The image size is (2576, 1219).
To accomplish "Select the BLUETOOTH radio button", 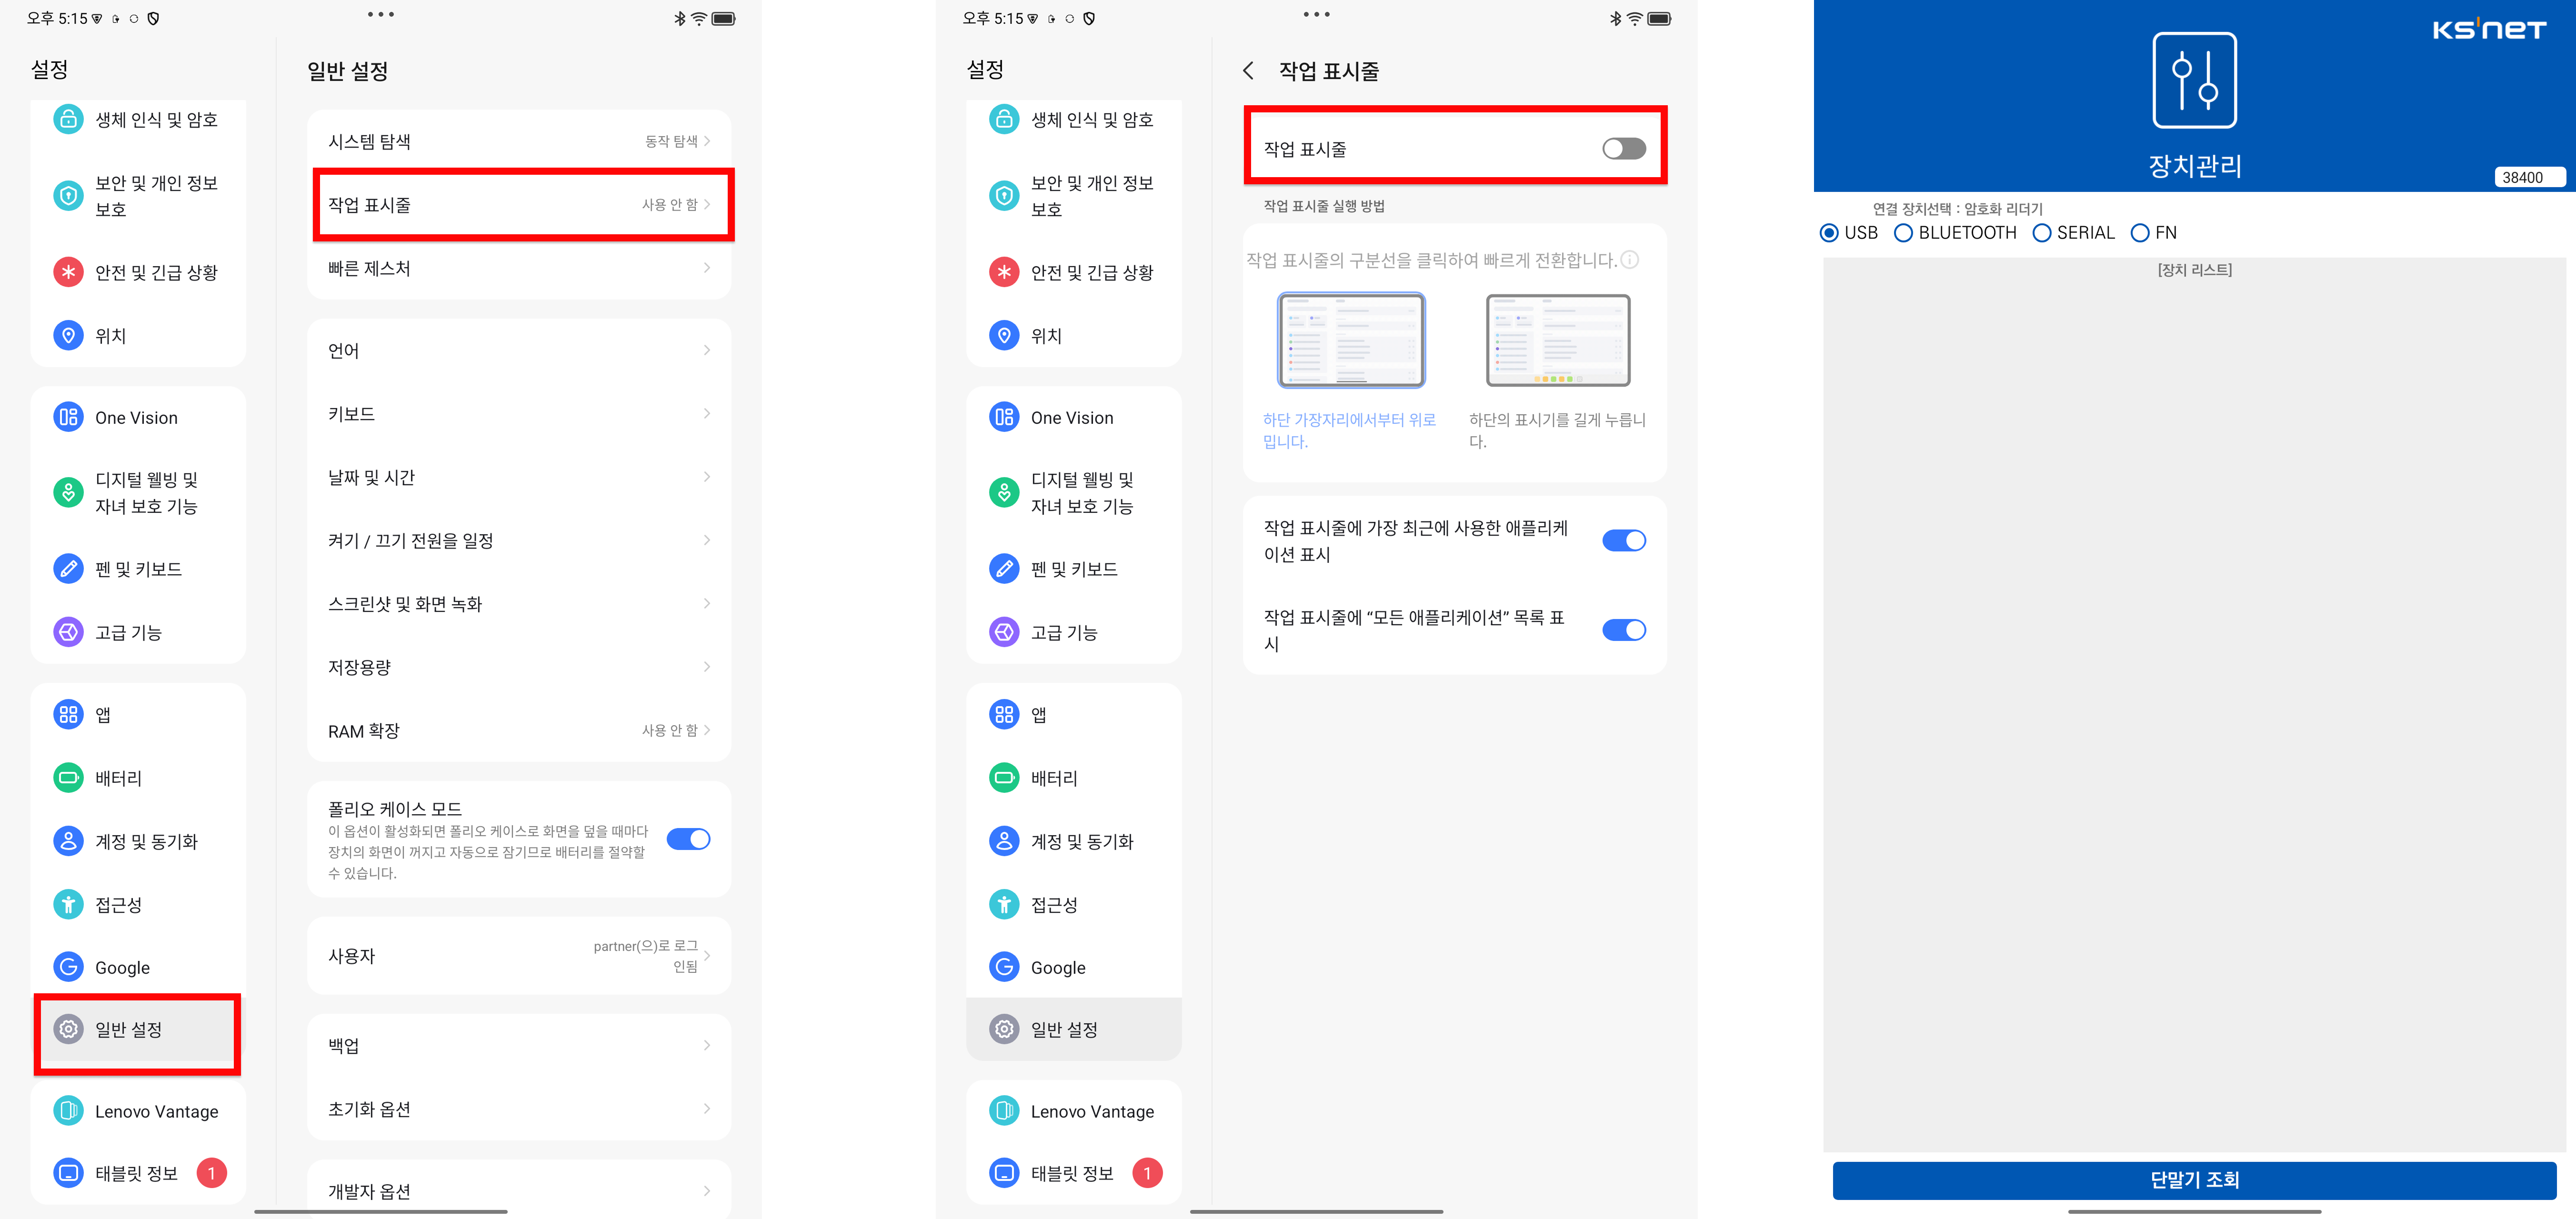I will (x=1904, y=233).
